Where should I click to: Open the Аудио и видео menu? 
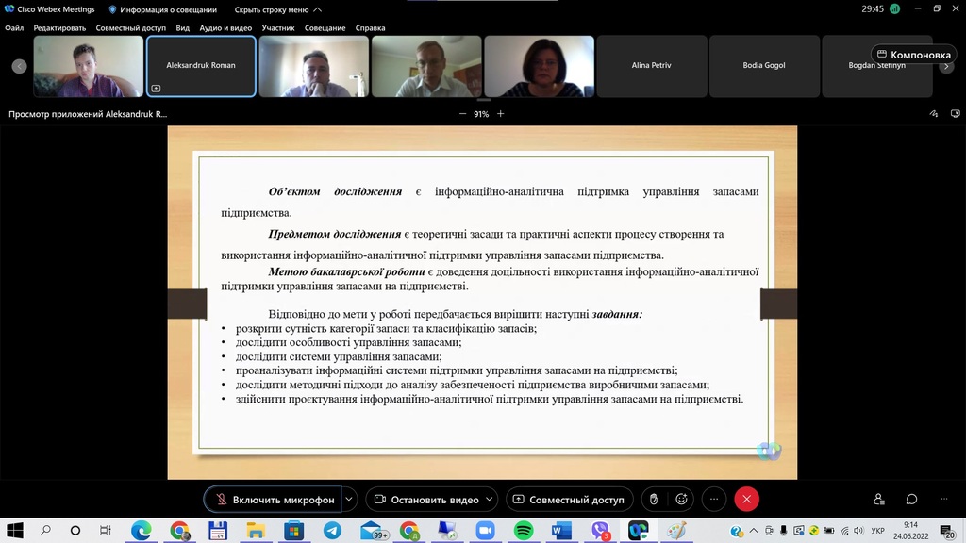point(225,28)
